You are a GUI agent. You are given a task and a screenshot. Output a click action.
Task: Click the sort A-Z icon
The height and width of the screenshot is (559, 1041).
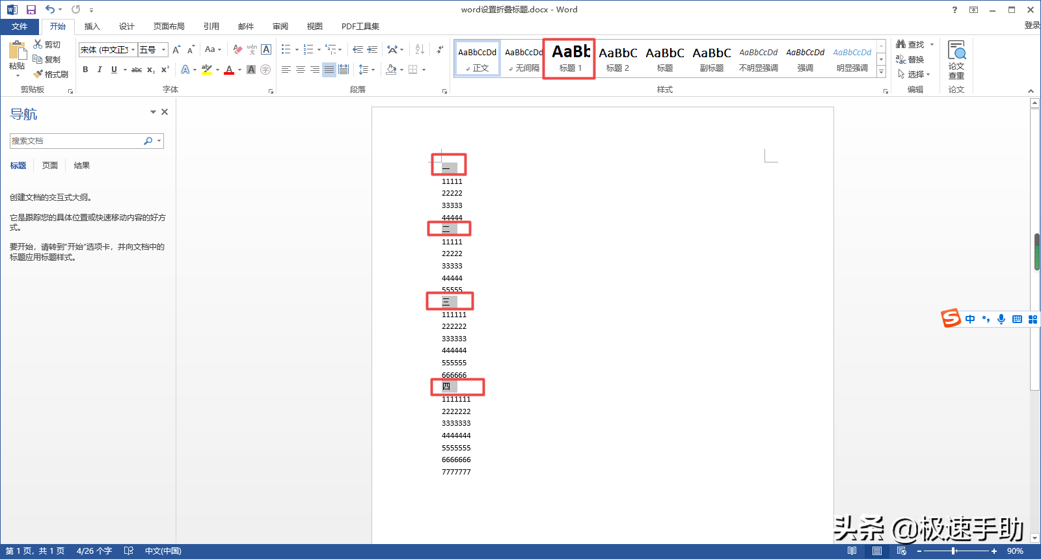coord(420,49)
